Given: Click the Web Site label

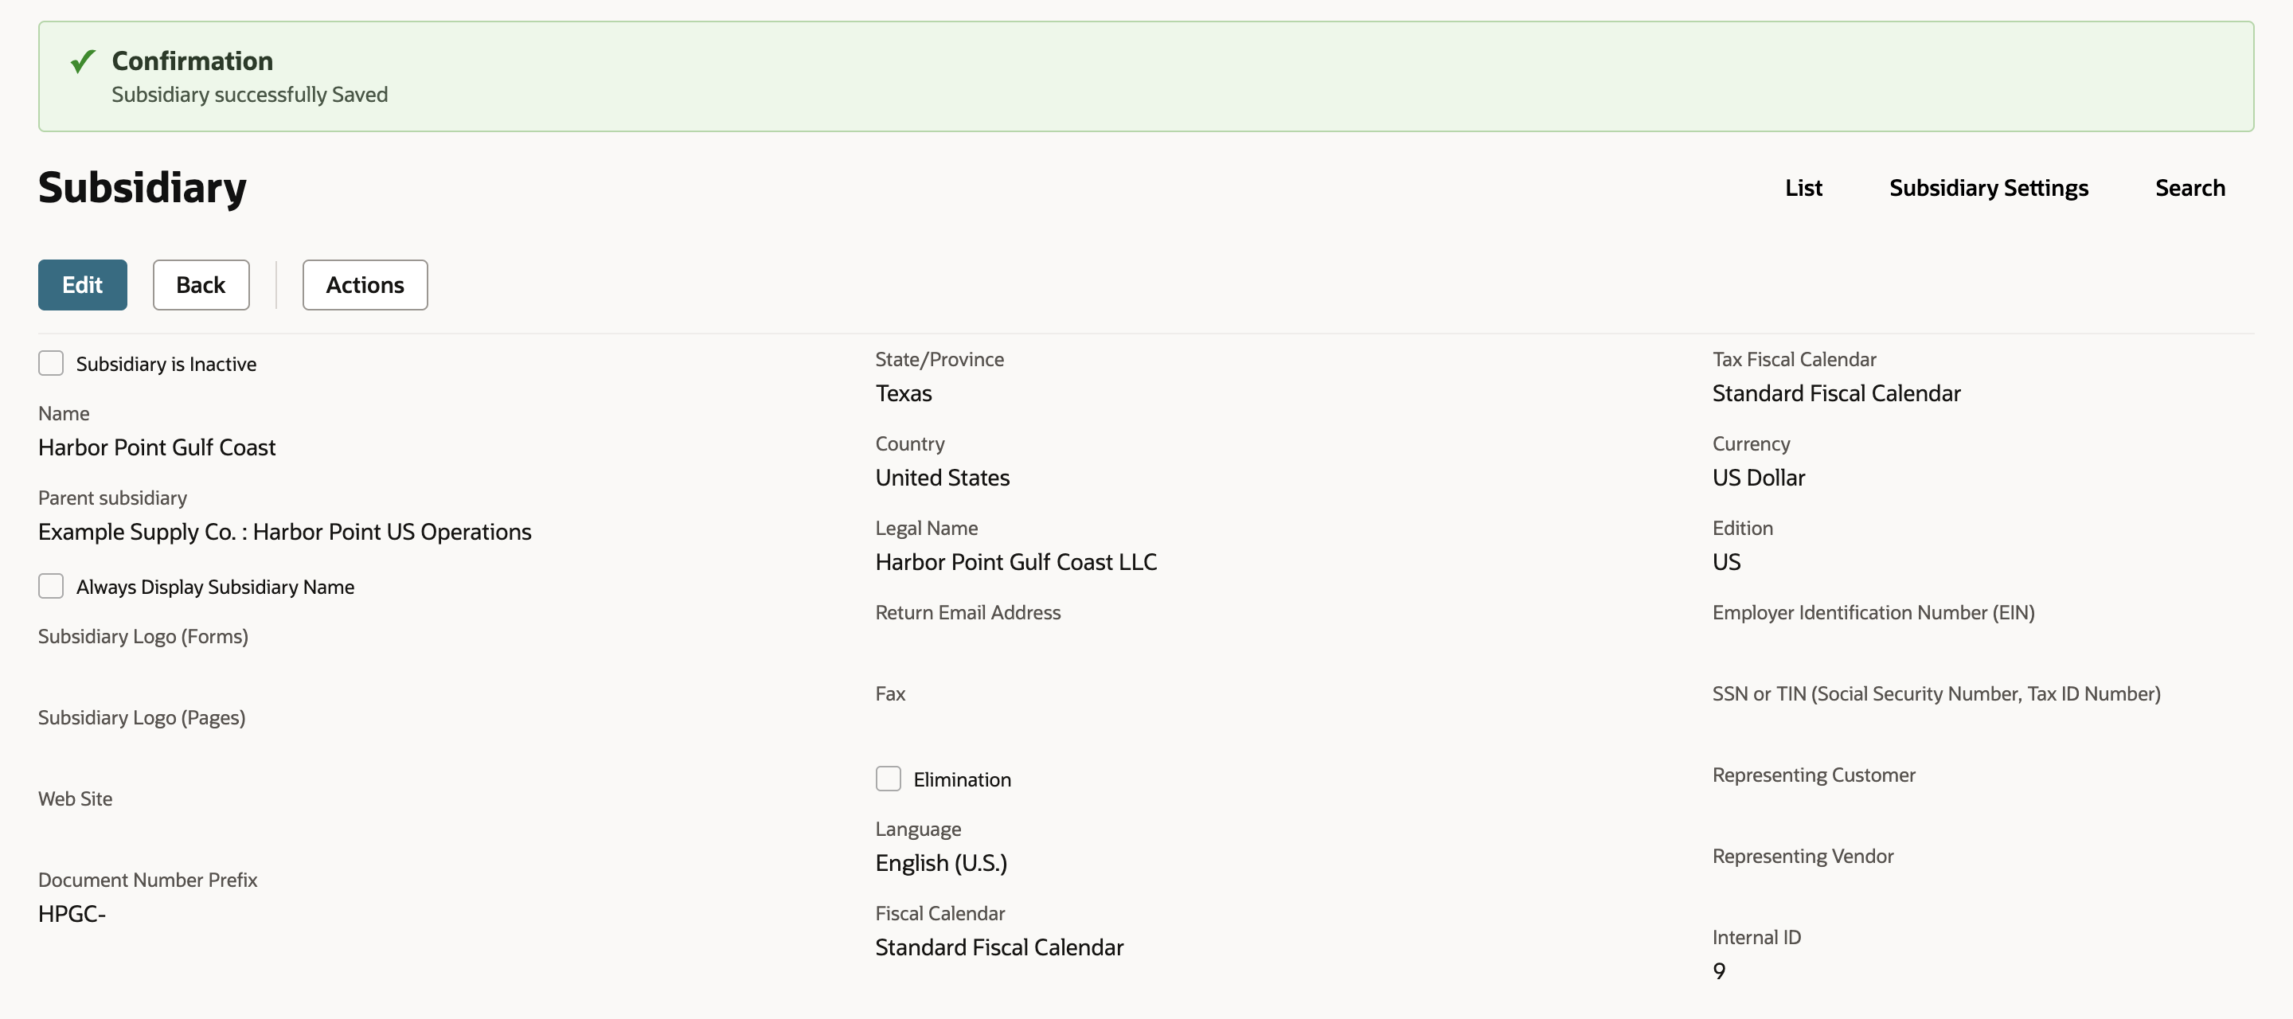Looking at the screenshot, I should click(76, 798).
